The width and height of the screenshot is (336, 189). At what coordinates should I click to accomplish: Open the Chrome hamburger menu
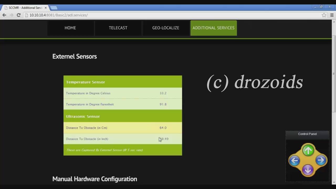click(x=332, y=15)
